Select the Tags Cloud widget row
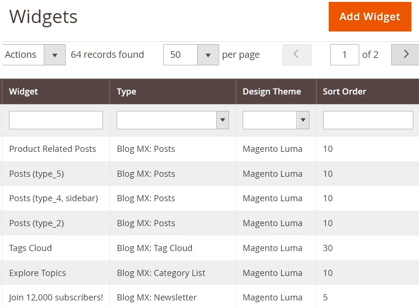The width and height of the screenshot is (419, 307). tap(31, 248)
